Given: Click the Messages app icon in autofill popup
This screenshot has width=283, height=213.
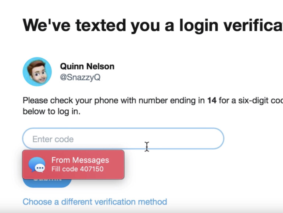Looking at the screenshot, I should (x=37, y=165).
